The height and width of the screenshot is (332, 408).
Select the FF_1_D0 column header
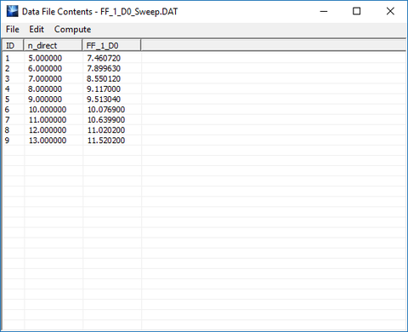pyautogui.click(x=111, y=45)
